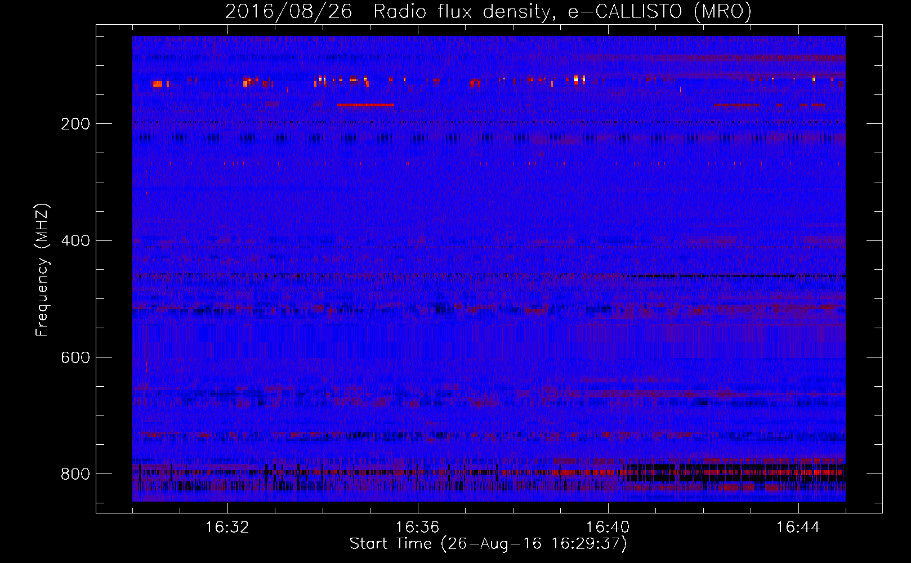
Task: Click the 400 frequency tick label
Action: coord(75,241)
